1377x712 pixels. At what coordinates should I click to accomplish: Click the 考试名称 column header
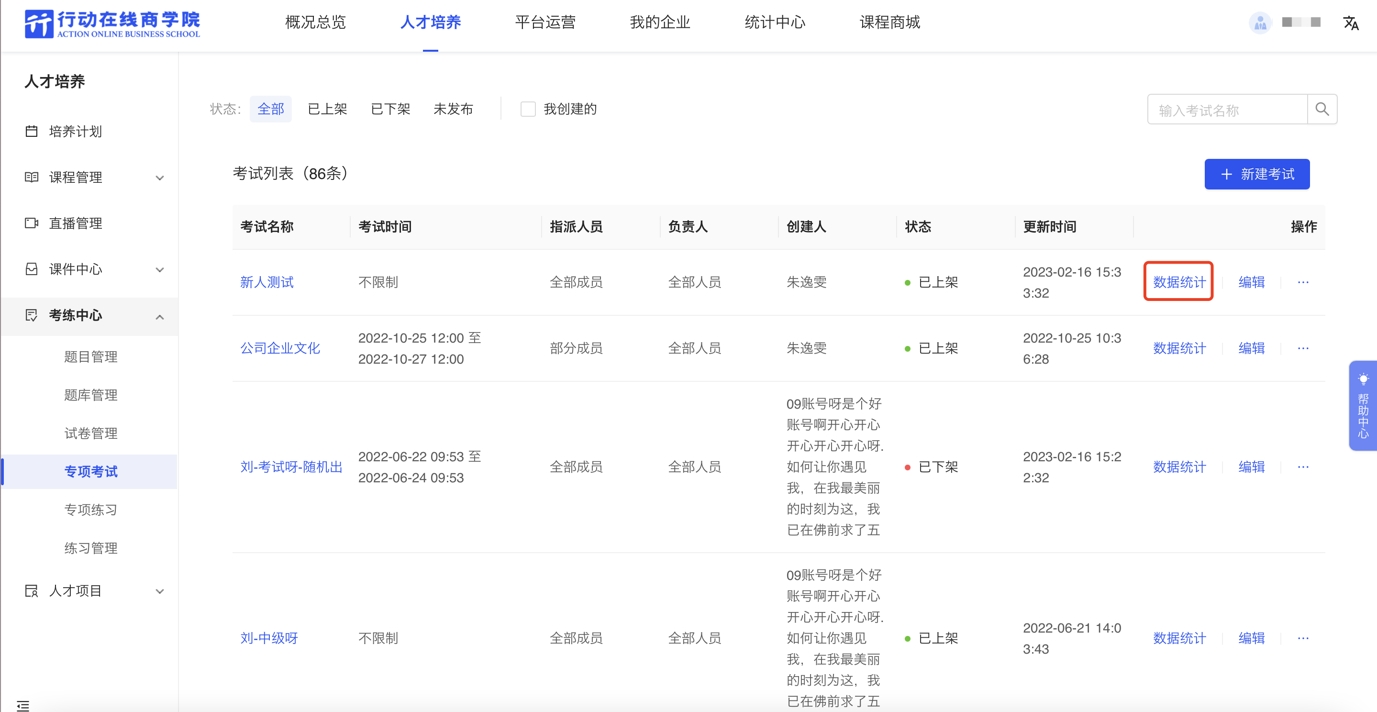pos(267,227)
